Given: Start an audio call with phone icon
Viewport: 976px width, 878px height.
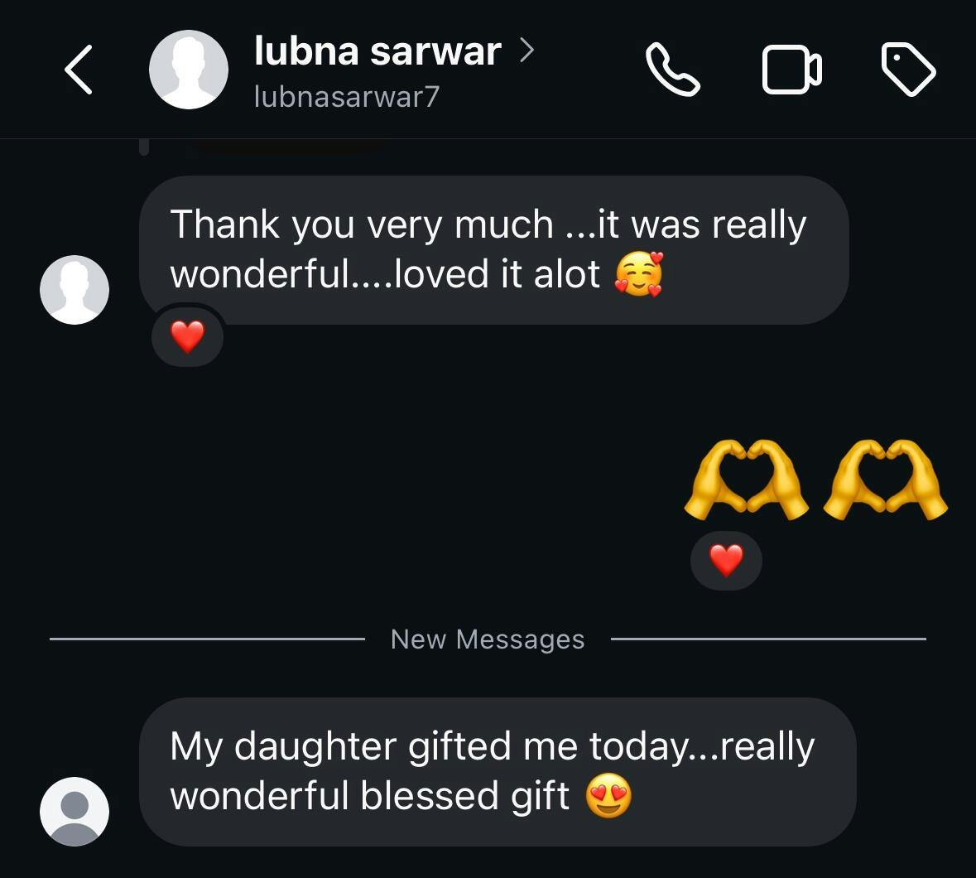Looking at the screenshot, I should [x=672, y=69].
